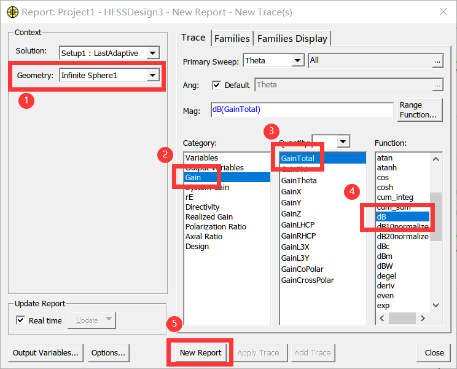Open the Output Variables dialog
457x369 pixels.
(45, 352)
